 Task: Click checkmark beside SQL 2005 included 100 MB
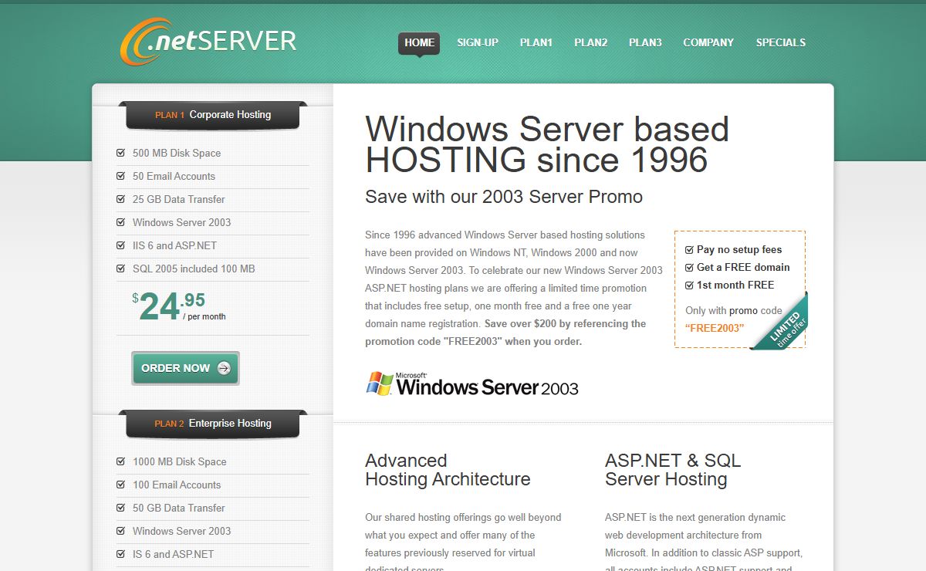(x=120, y=269)
